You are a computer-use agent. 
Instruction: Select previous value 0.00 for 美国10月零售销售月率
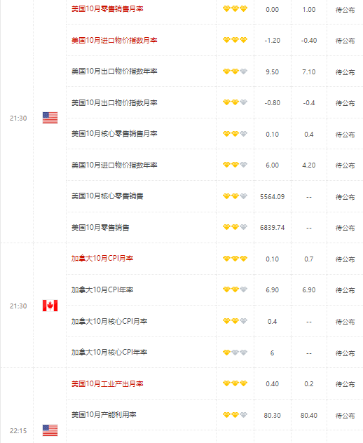click(x=273, y=10)
